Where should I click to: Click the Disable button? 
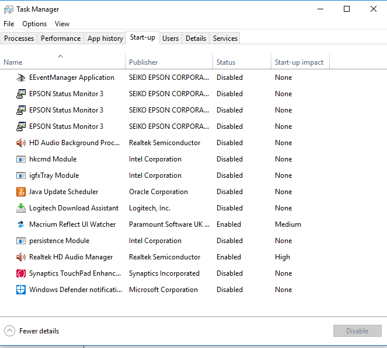[357, 331]
